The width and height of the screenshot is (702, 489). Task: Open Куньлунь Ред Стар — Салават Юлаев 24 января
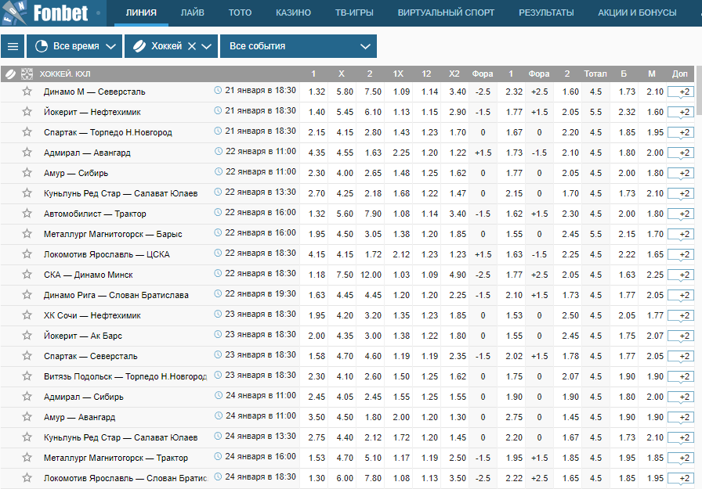tap(121, 437)
